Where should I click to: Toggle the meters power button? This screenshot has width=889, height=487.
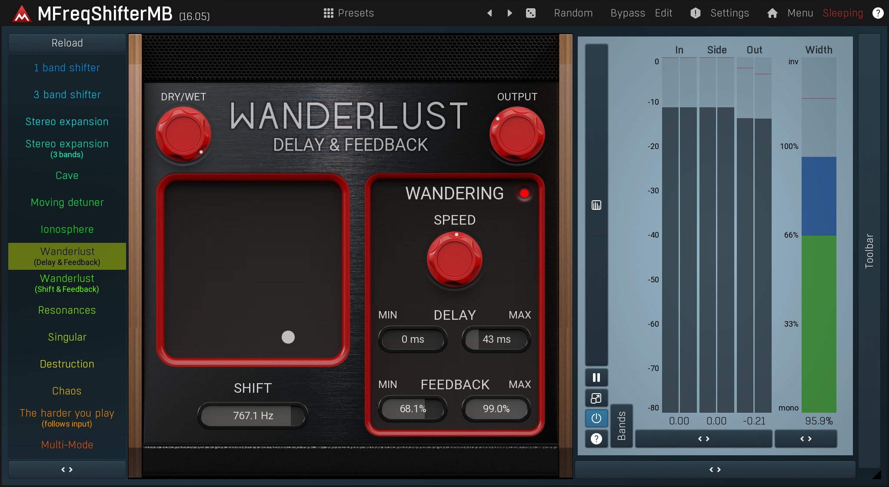(x=596, y=418)
